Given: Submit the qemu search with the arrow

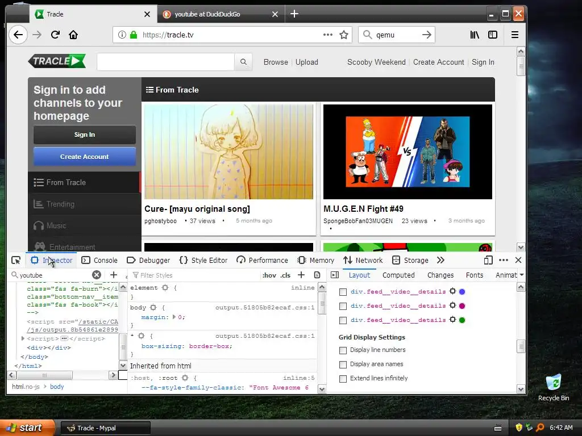Looking at the screenshot, I should click(x=427, y=35).
